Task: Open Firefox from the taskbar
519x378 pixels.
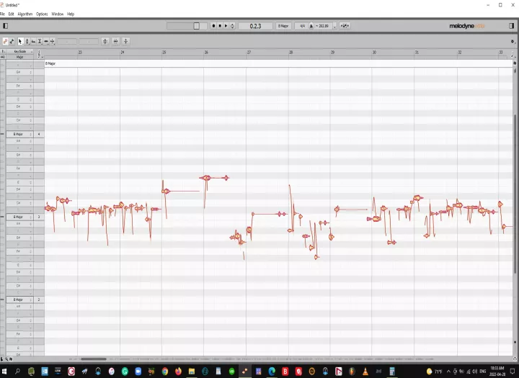Action: pos(178,371)
